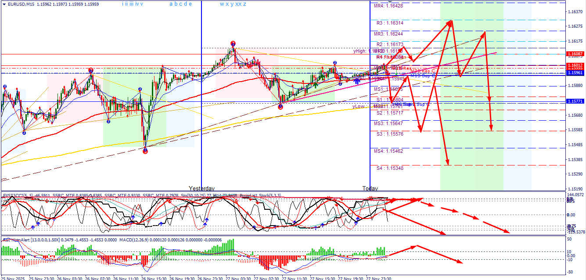Viewport: 586px width, 280px height.
Task: Click the Today period label
Action: pyautogui.click(x=370, y=188)
